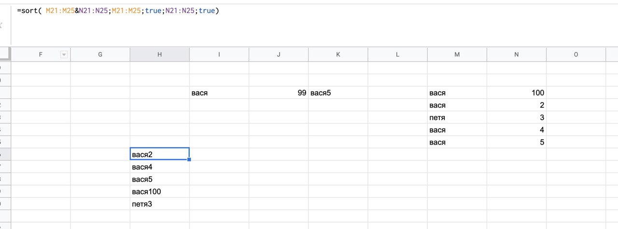Click the петя cell in column M
Viewport: 618px width, 229px height.
pyautogui.click(x=457, y=118)
